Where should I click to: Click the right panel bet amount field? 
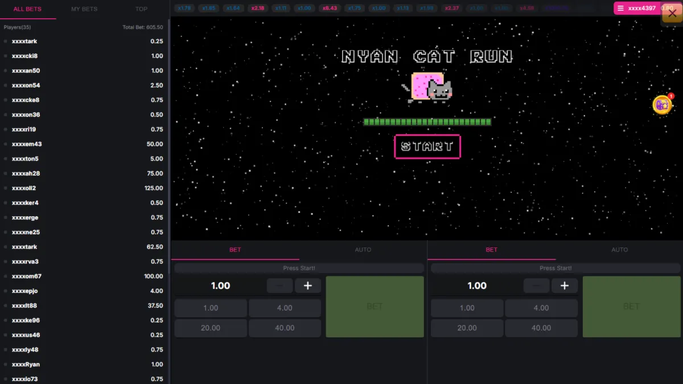pyautogui.click(x=477, y=286)
